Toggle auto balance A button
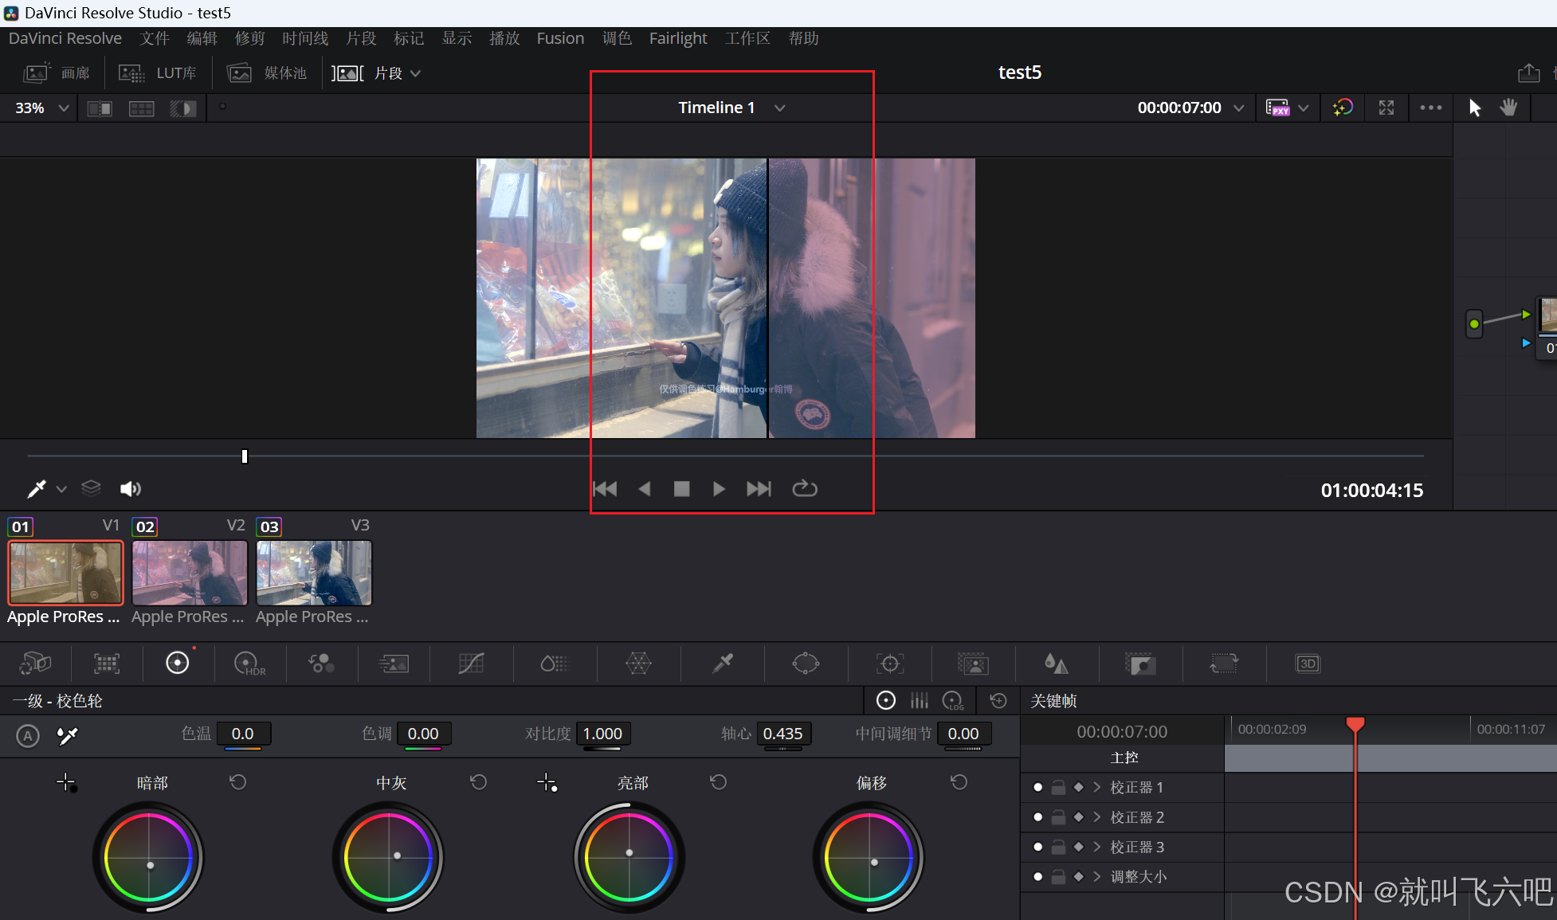Image resolution: width=1557 pixels, height=920 pixels. (x=28, y=735)
